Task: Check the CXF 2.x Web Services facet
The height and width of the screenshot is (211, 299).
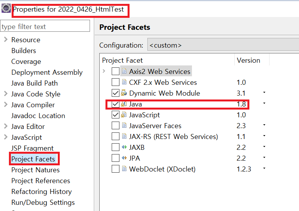Action: pyautogui.click(x=116, y=82)
